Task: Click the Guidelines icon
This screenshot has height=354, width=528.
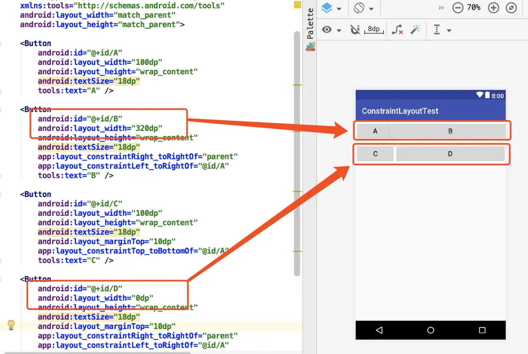Action: click(437, 30)
